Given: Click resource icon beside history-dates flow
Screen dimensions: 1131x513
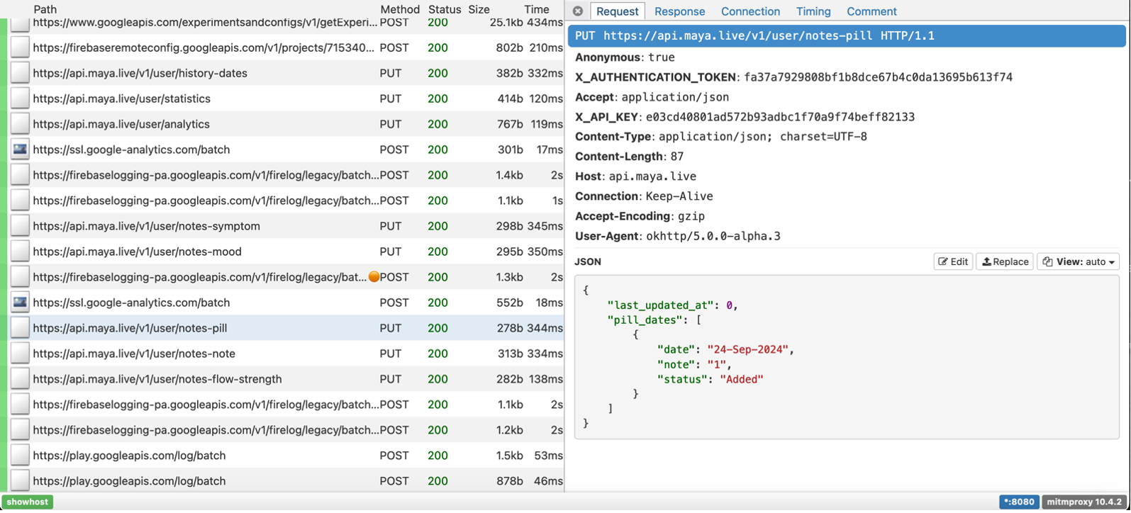Looking at the screenshot, I should point(20,73).
